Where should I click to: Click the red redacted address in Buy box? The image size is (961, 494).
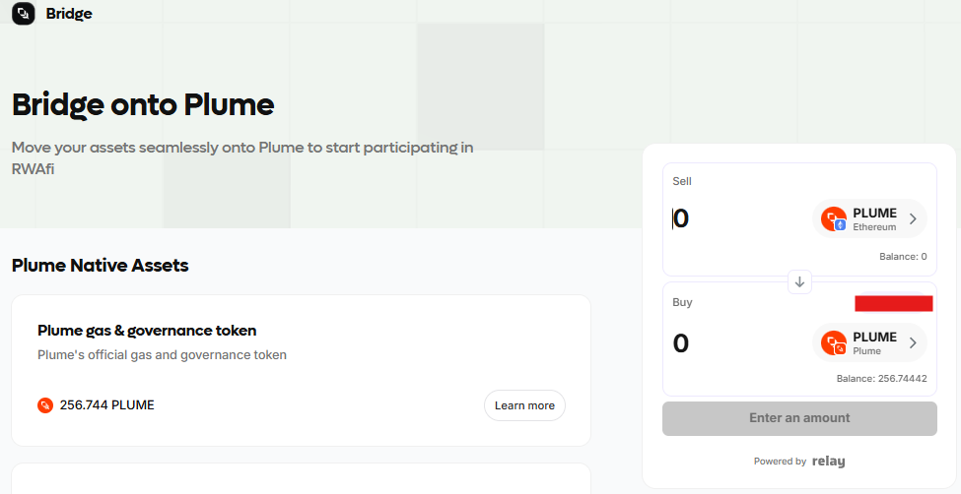coord(894,303)
